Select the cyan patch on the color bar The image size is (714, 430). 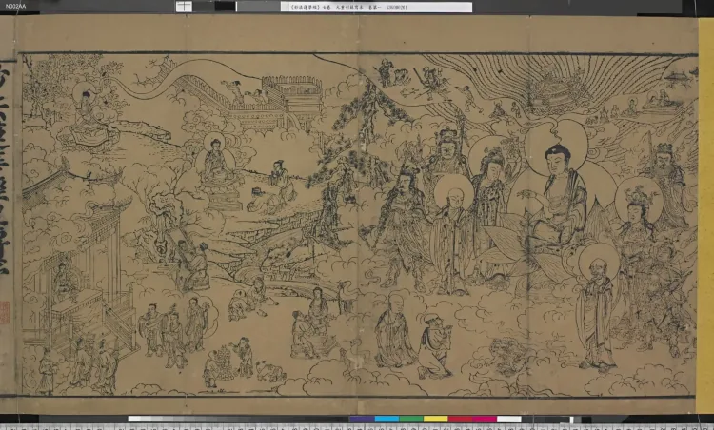click(x=387, y=420)
